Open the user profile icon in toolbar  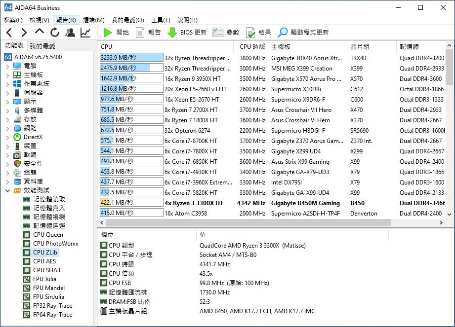70,33
